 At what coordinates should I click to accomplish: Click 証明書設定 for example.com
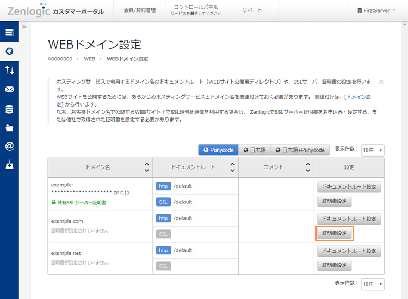click(x=335, y=233)
